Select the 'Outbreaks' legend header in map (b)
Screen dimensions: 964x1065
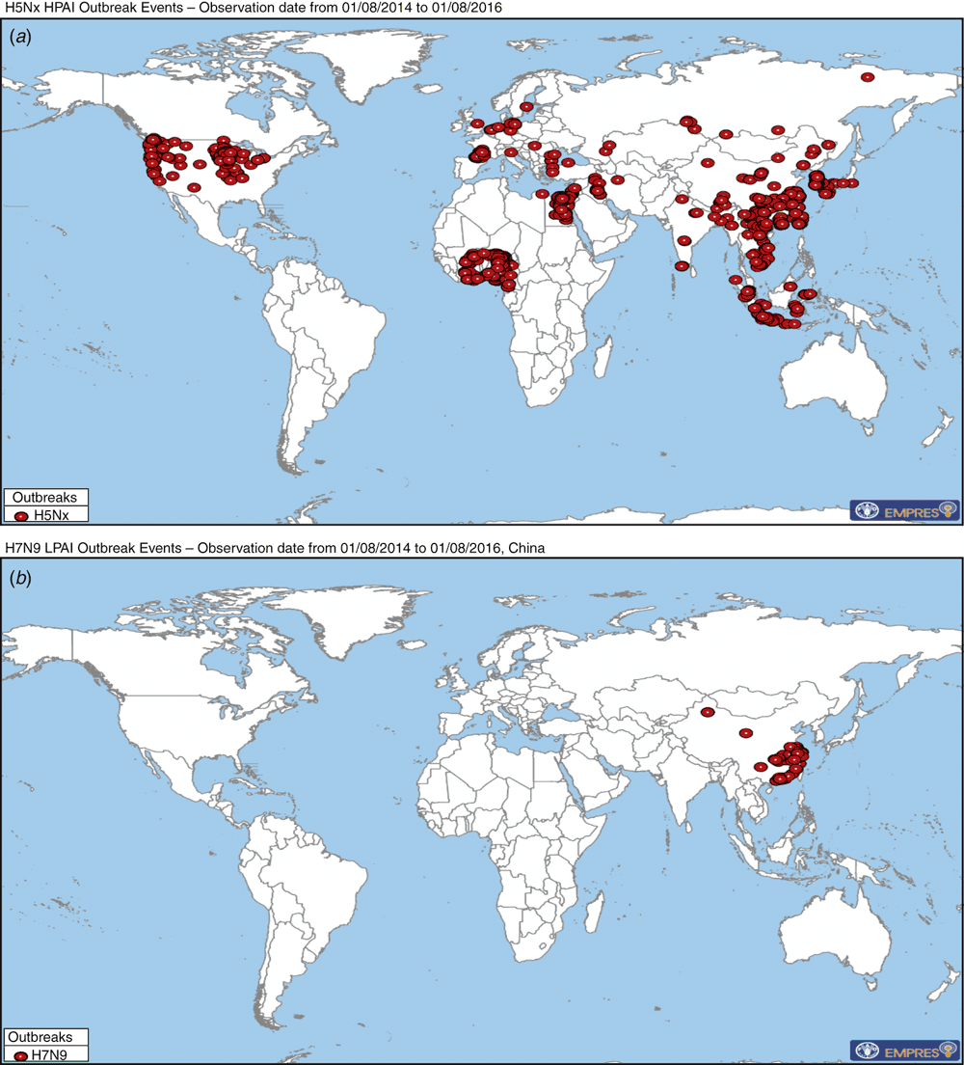(x=45, y=1037)
